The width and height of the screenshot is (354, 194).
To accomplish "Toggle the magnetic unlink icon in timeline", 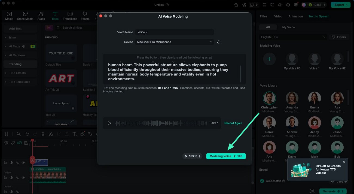I will (x=13, y=143).
